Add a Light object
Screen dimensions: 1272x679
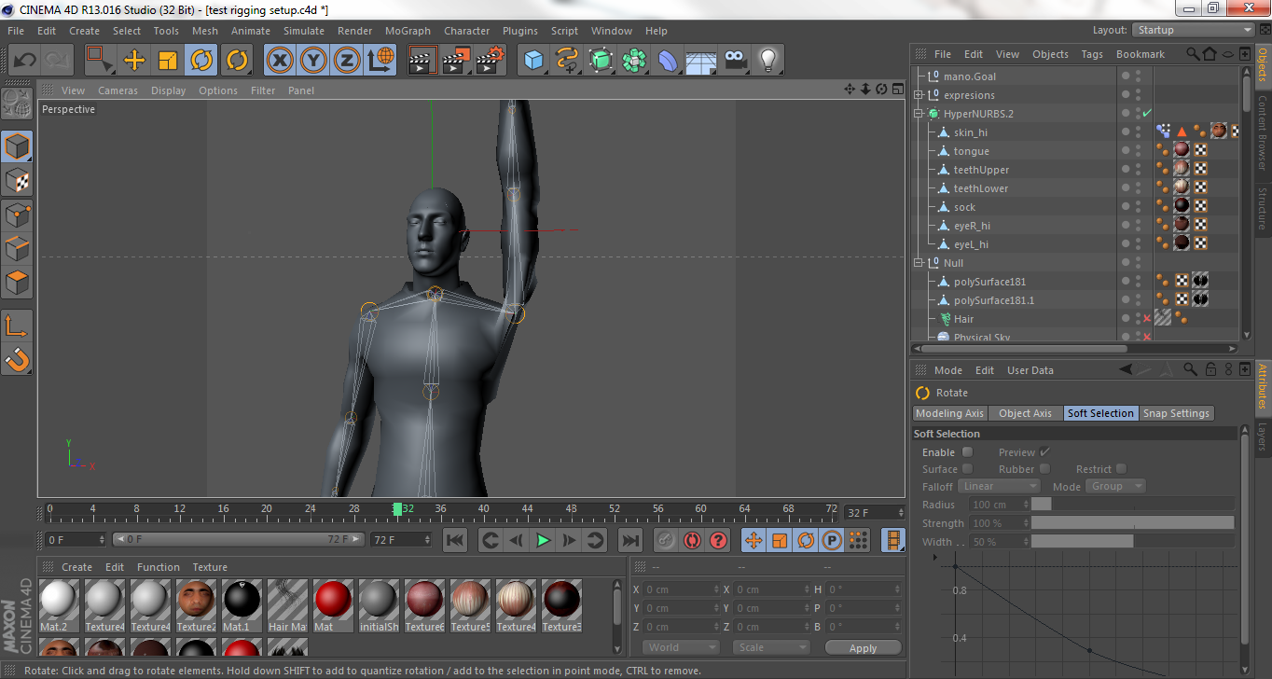(x=768, y=61)
